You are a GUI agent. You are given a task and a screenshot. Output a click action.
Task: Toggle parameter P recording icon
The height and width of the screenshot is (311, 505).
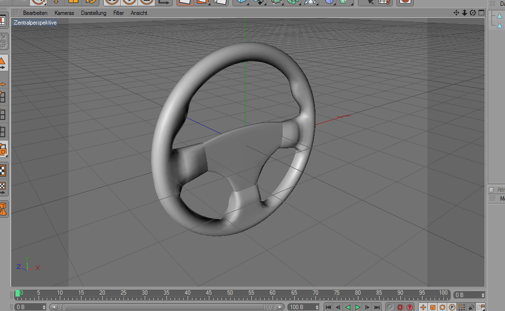[452, 307]
